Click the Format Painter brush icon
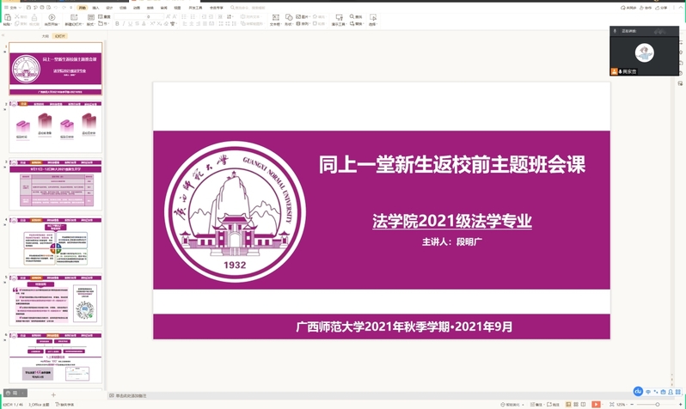The width and height of the screenshot is (686, 409). (x=34, y=17)
